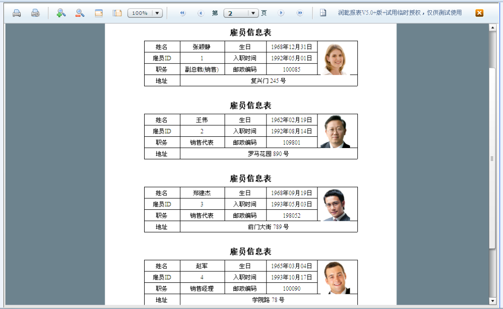The height and width of the screenshot is (309, 503).
Task: Click the name cell 赵军
Action: coord(202,266)
